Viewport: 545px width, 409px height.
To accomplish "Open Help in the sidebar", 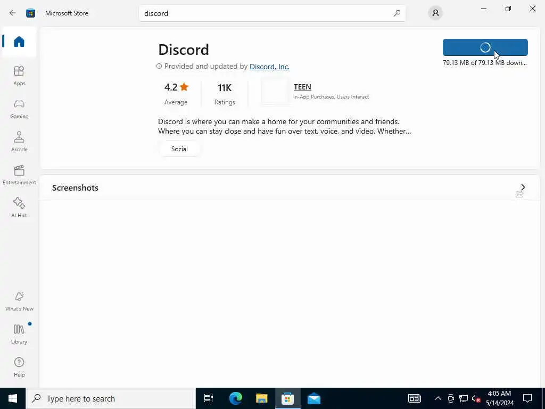I will 19,367.
